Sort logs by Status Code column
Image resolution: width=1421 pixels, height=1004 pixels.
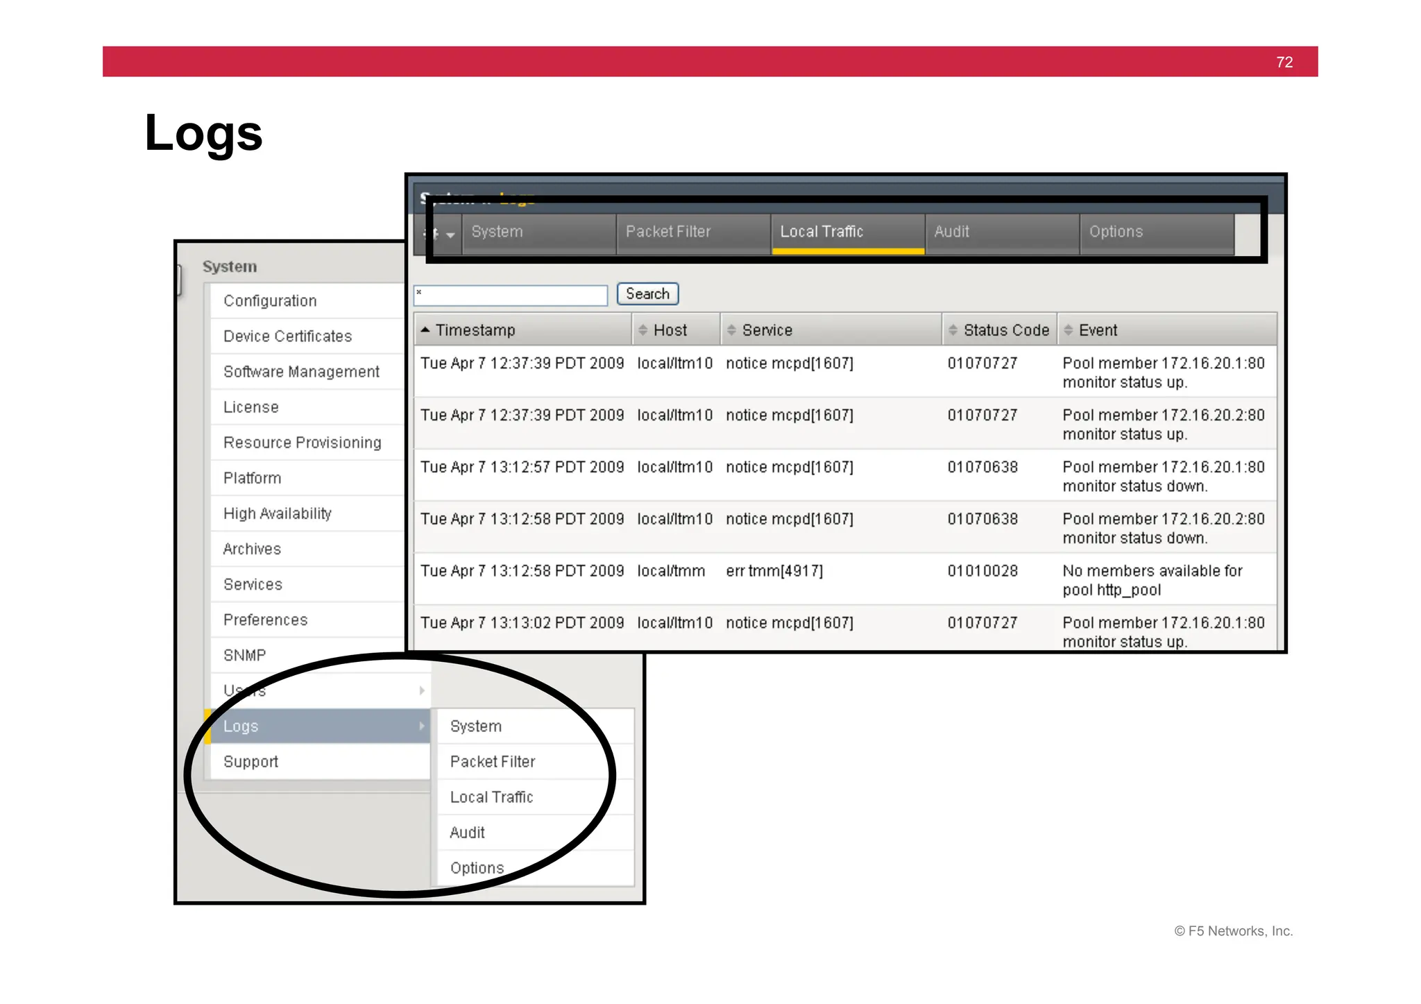coord(1000,330)
